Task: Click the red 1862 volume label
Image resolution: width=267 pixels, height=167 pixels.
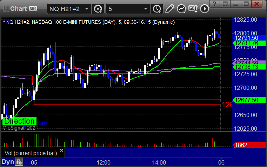Action: [x=249, y=145]
